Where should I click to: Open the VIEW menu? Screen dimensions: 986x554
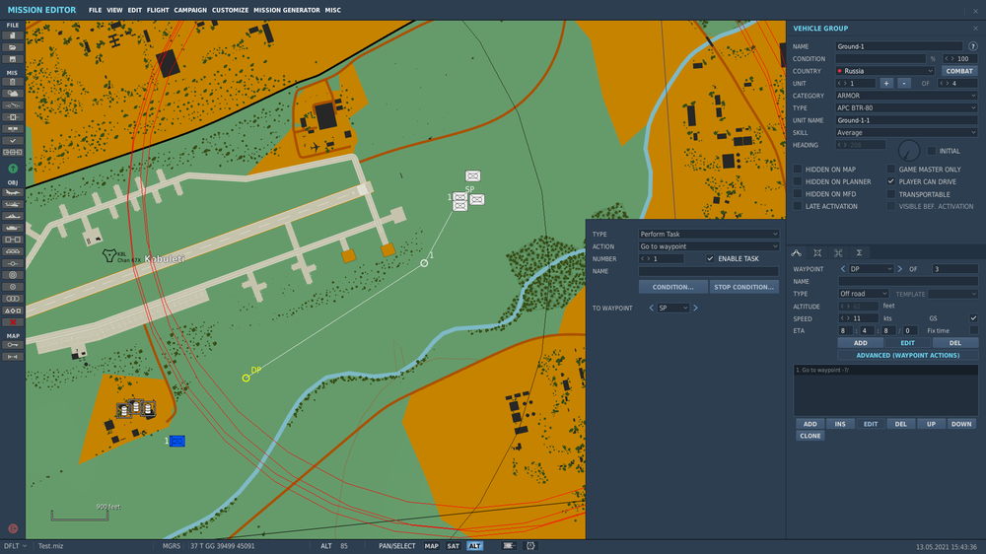click(114, 10)
